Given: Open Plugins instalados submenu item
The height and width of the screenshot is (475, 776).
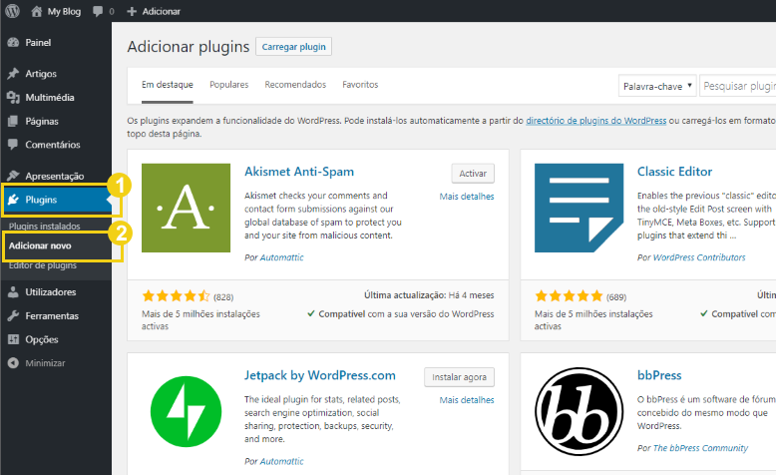Looking at the screenshot, I should [x=45, y=226].
